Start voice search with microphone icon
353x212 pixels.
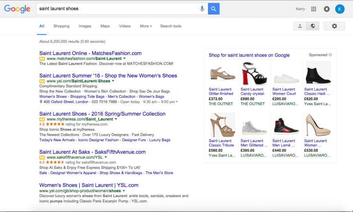[x=202, y=9]
